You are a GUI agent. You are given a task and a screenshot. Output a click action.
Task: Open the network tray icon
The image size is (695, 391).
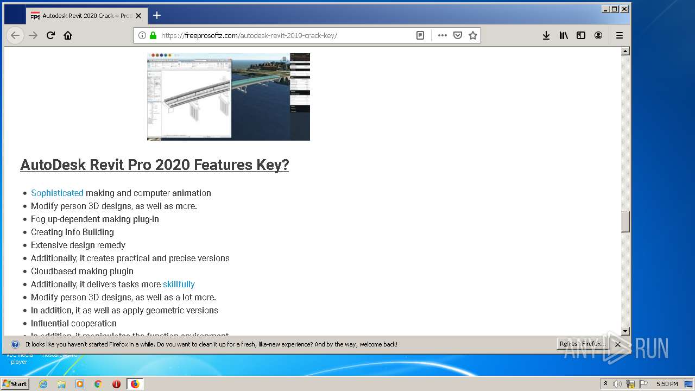click(630, 384)
